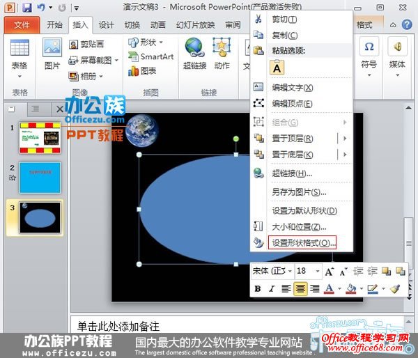Screen dimensions: 418x358
Task: Click bring forward icon in mini toolbar
Action: point(386,272)
